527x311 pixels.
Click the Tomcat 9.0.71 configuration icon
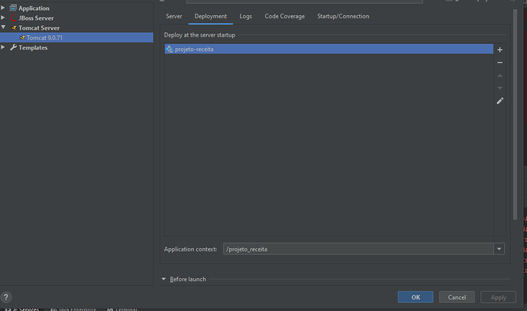pos(22,37)
